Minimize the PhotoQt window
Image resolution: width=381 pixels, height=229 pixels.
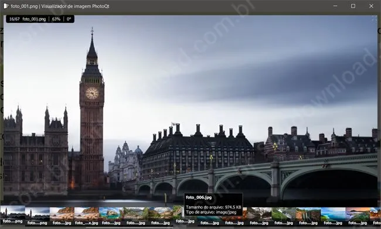click(x=335, y=6)
